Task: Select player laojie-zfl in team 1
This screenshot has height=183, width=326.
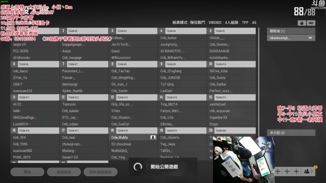Action: (x=35, y=44)
